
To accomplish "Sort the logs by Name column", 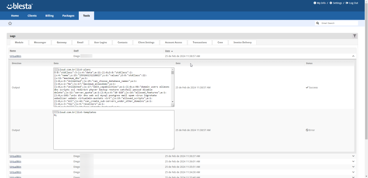I will (13, 51).
